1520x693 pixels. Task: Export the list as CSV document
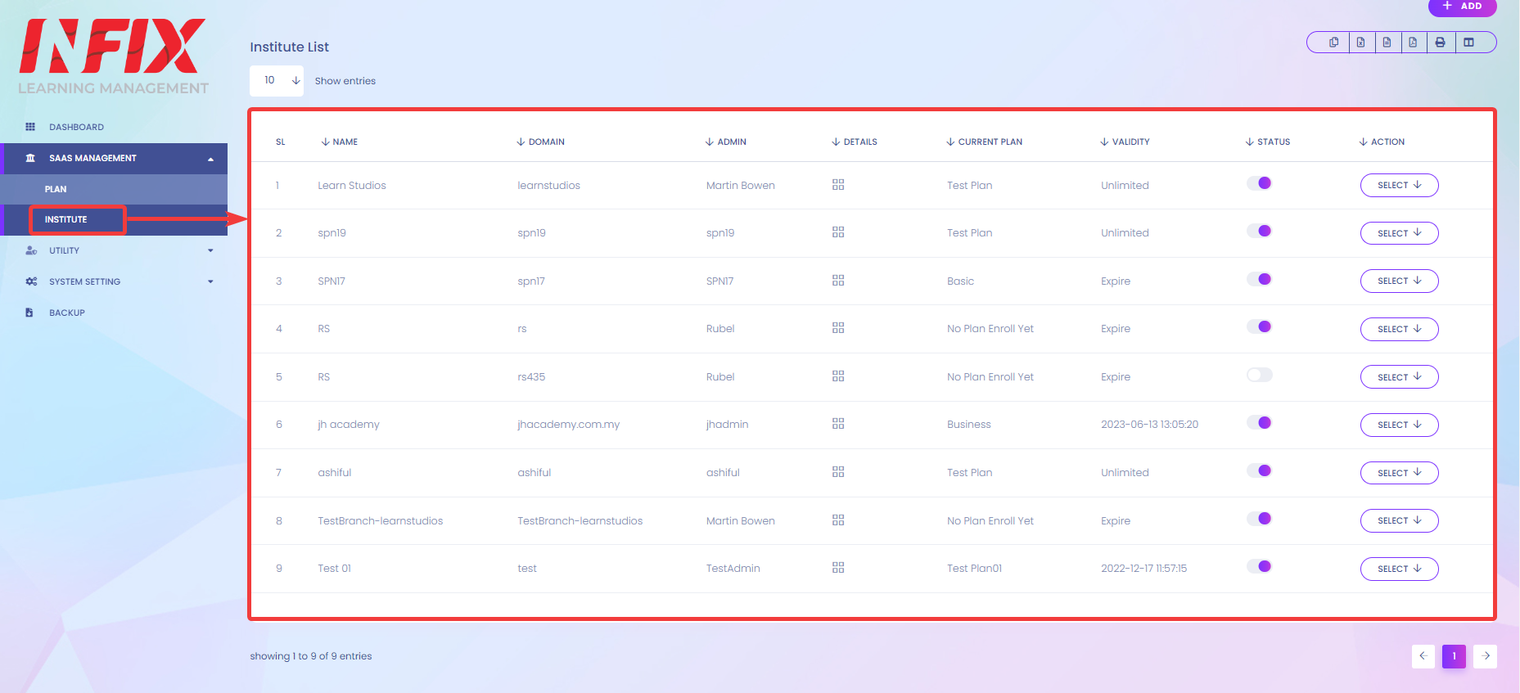coord(1387,43)
